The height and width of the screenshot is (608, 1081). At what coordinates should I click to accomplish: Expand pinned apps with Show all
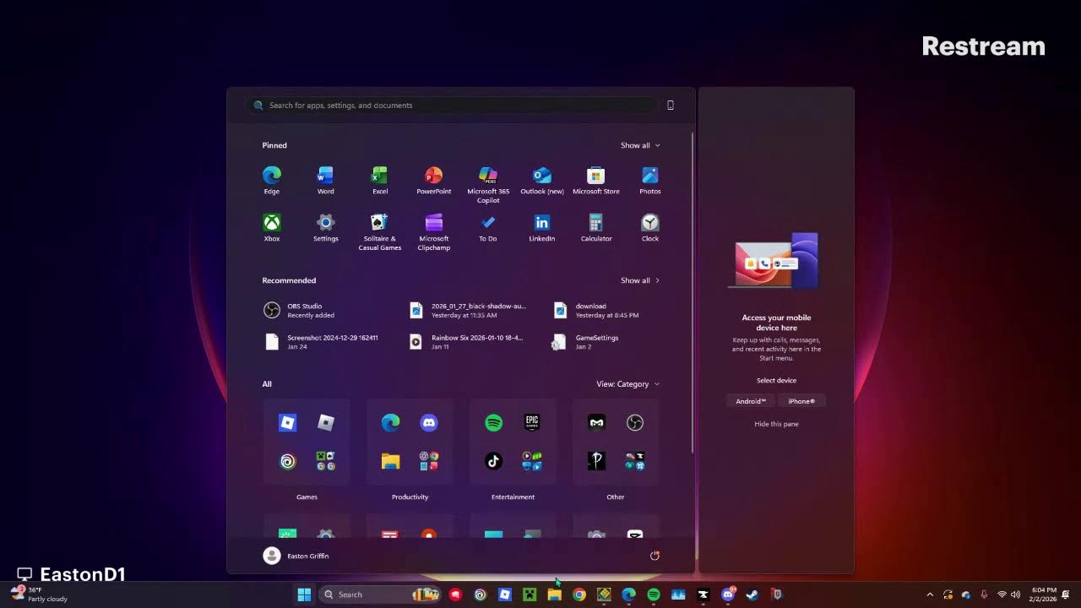click(640, 145)
